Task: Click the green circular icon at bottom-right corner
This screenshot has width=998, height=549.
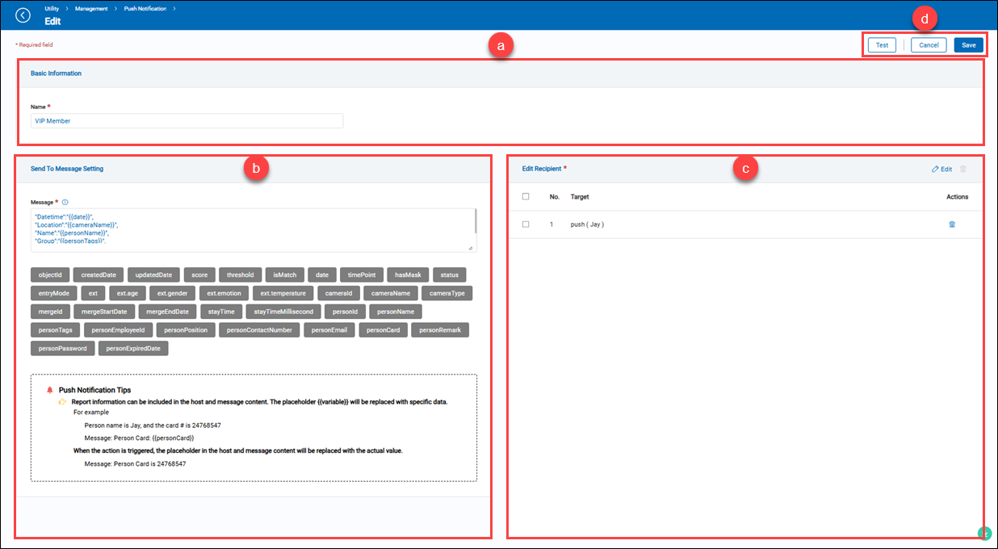Action: [983, 533]
